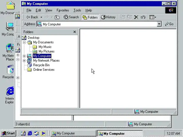Click the Recycle Bin tree icon

tap(29, 65)
